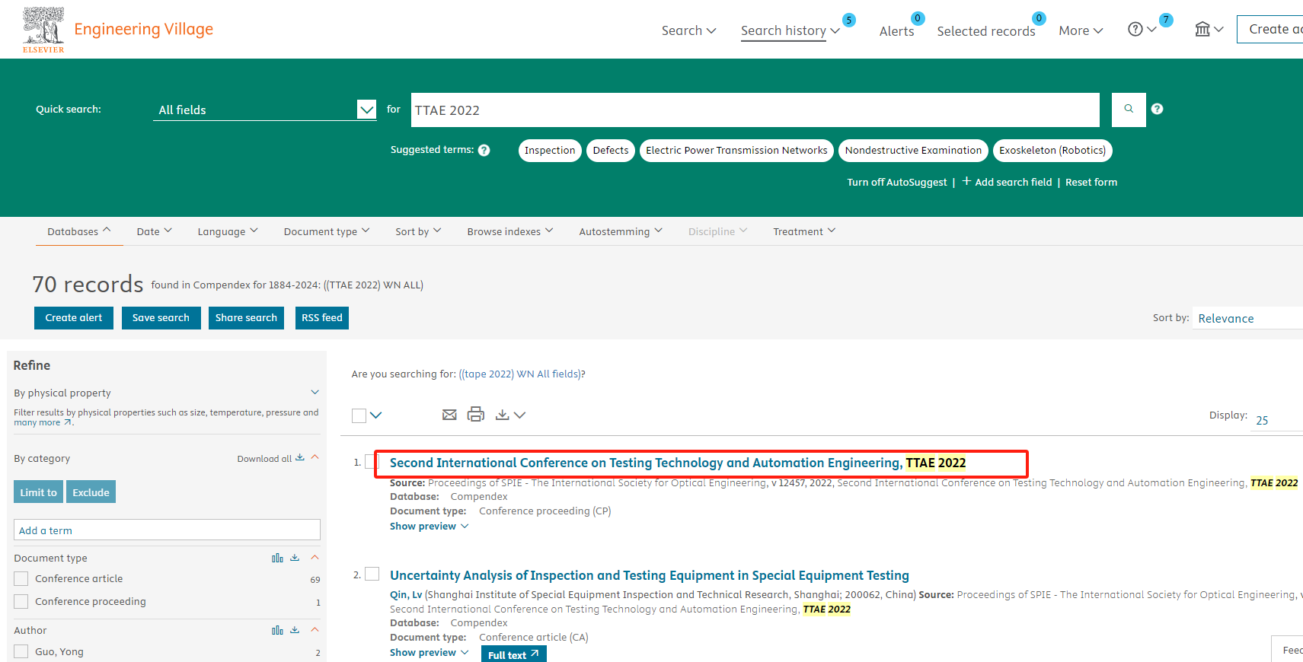Open Treatment filter tab

point(804,231)
